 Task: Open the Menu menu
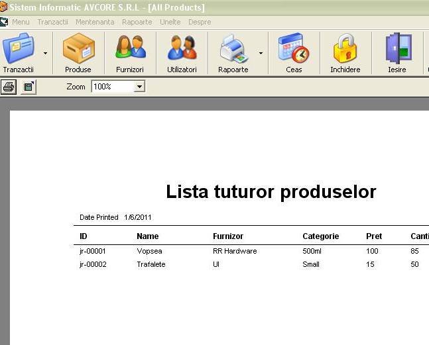click(x=21, y=22)
